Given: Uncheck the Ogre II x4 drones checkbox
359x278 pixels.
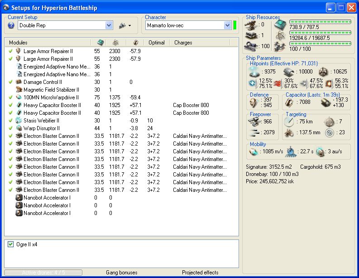Looking at the screenshot, I should (11, 244).
